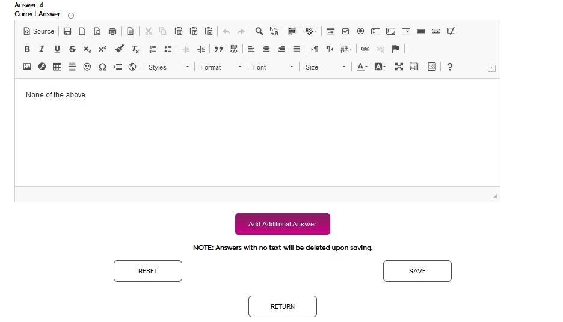Set text direction right to left
The height and width of the screenshot is (322, 563).
pyautogui.click(x=330, y=49)
